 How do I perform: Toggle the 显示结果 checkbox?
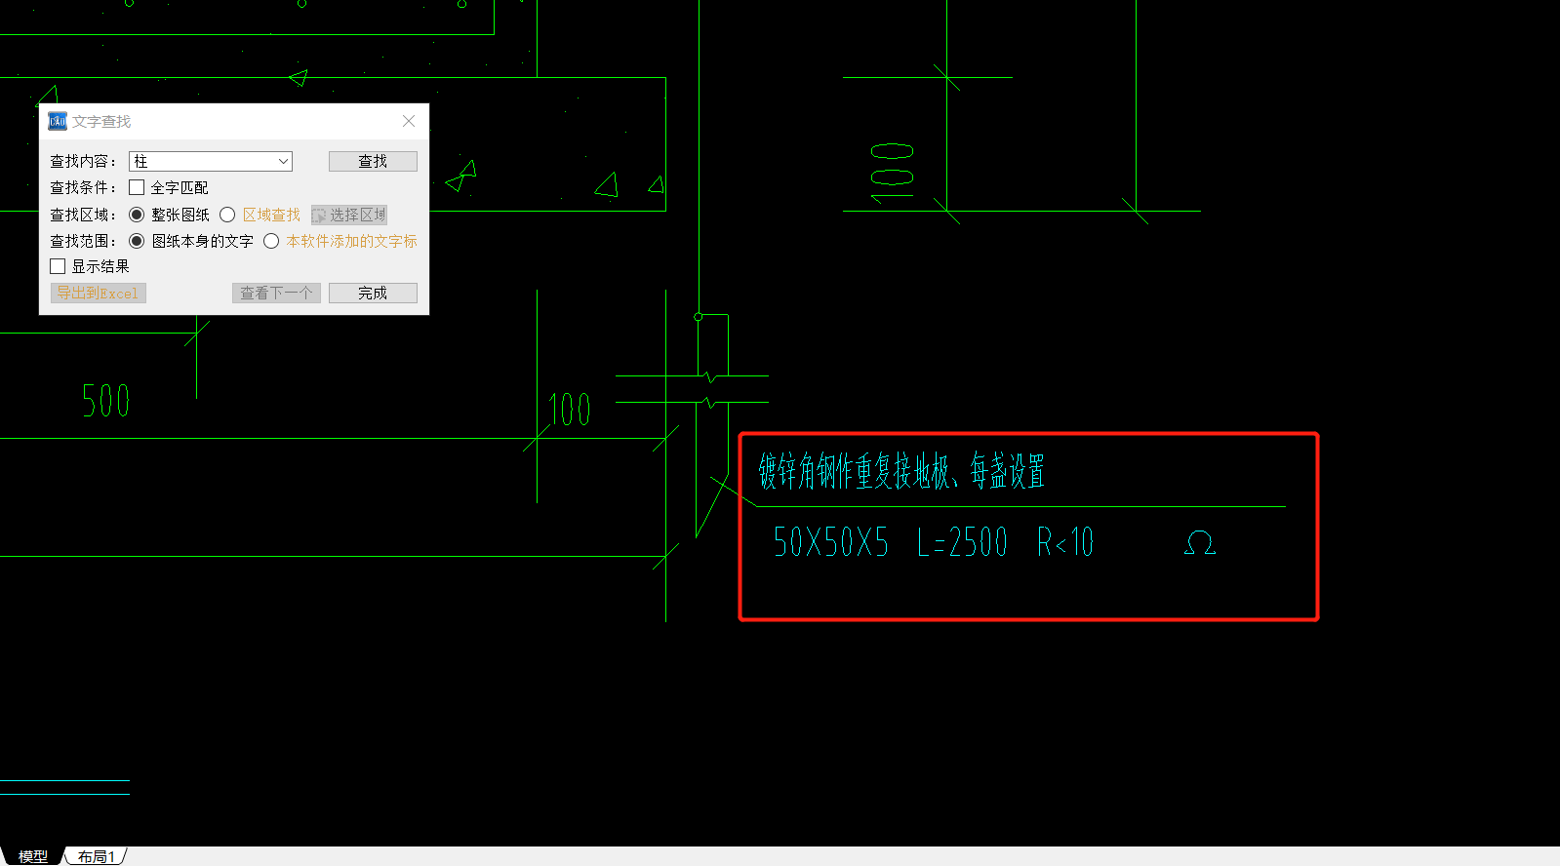(58, 266)
